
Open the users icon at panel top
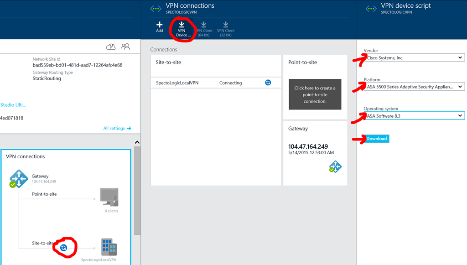coord(126,47)
